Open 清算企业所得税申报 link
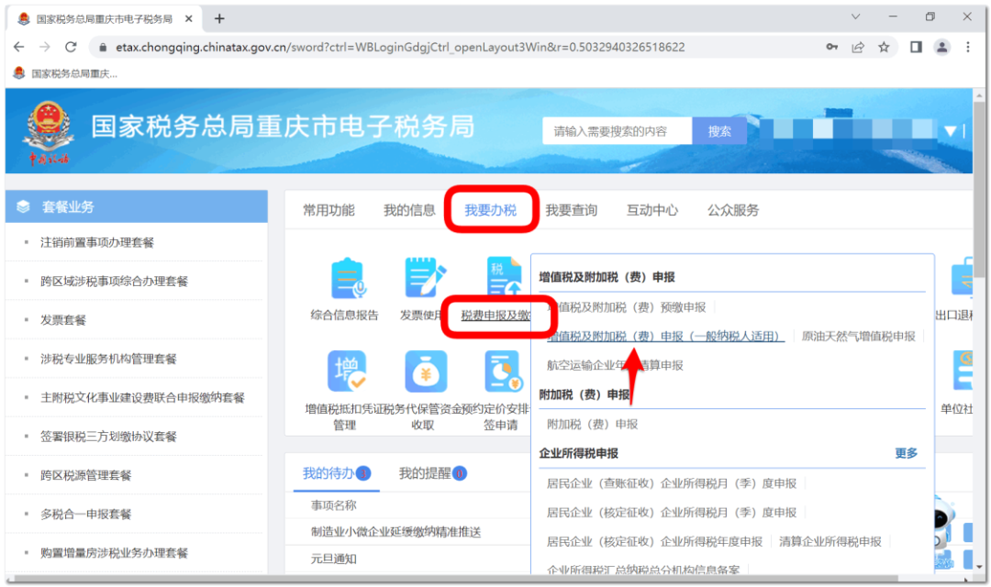This screenshot has height=587, width=991. click(x=830, y=541)
